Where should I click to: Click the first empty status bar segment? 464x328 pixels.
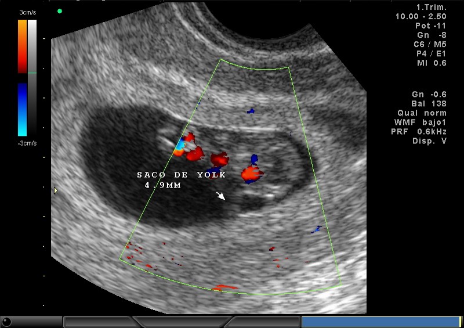tap(100, 322)
